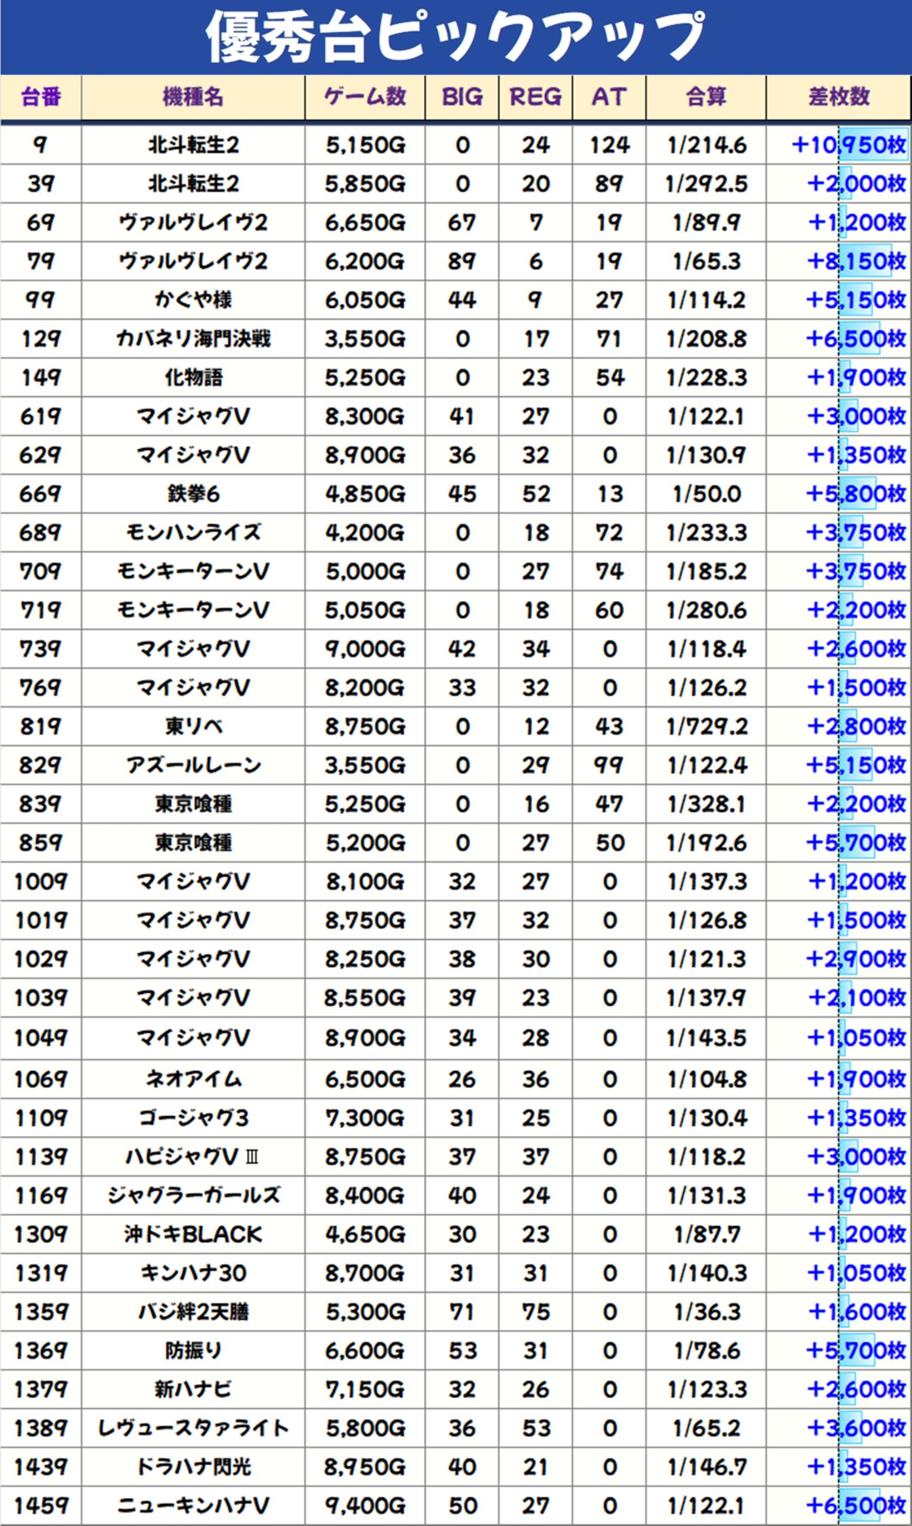912x1526 pixels.
Task: Click the かぐや様 machine name
Action: coord(193,300)
